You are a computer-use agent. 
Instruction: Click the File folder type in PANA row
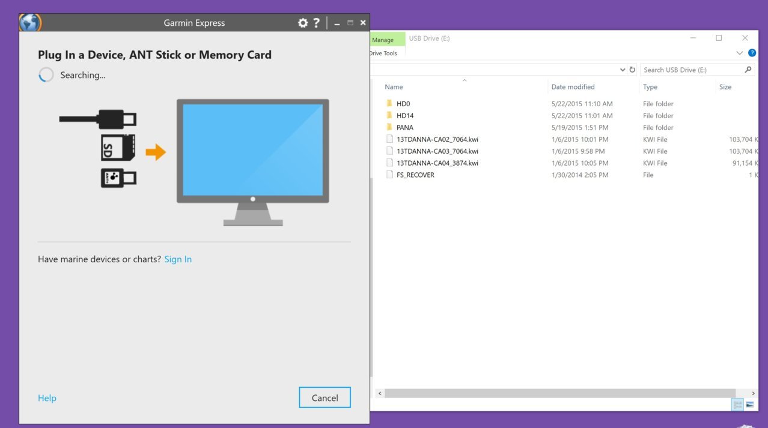658,127
